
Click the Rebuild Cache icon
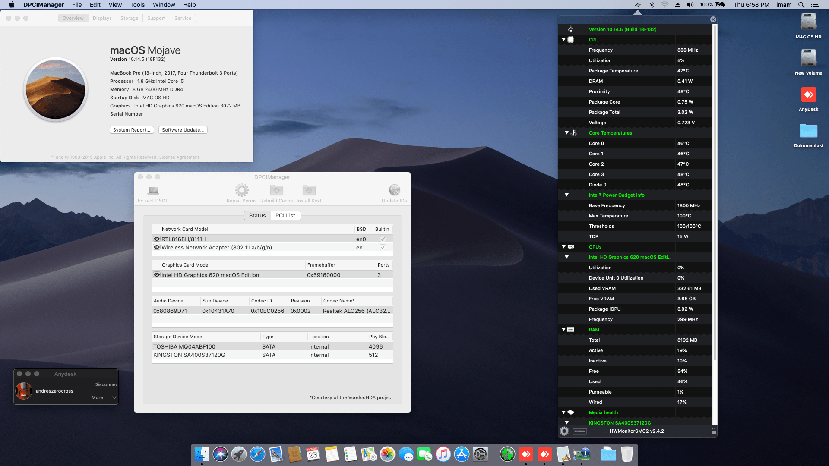click(x=276, y=190)
